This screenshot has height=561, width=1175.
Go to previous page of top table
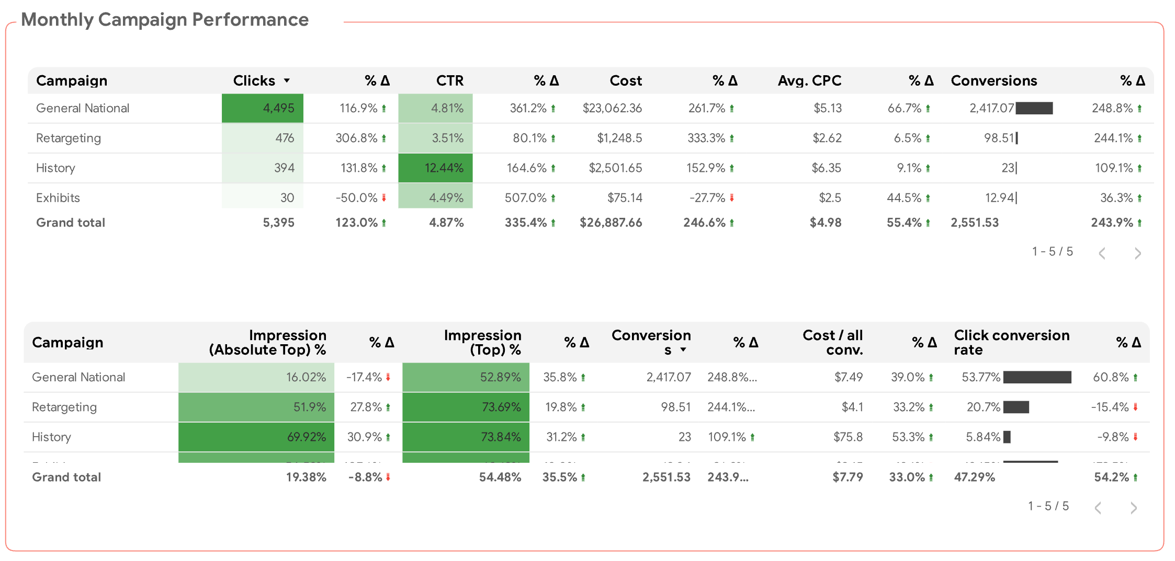(1102, 253)
